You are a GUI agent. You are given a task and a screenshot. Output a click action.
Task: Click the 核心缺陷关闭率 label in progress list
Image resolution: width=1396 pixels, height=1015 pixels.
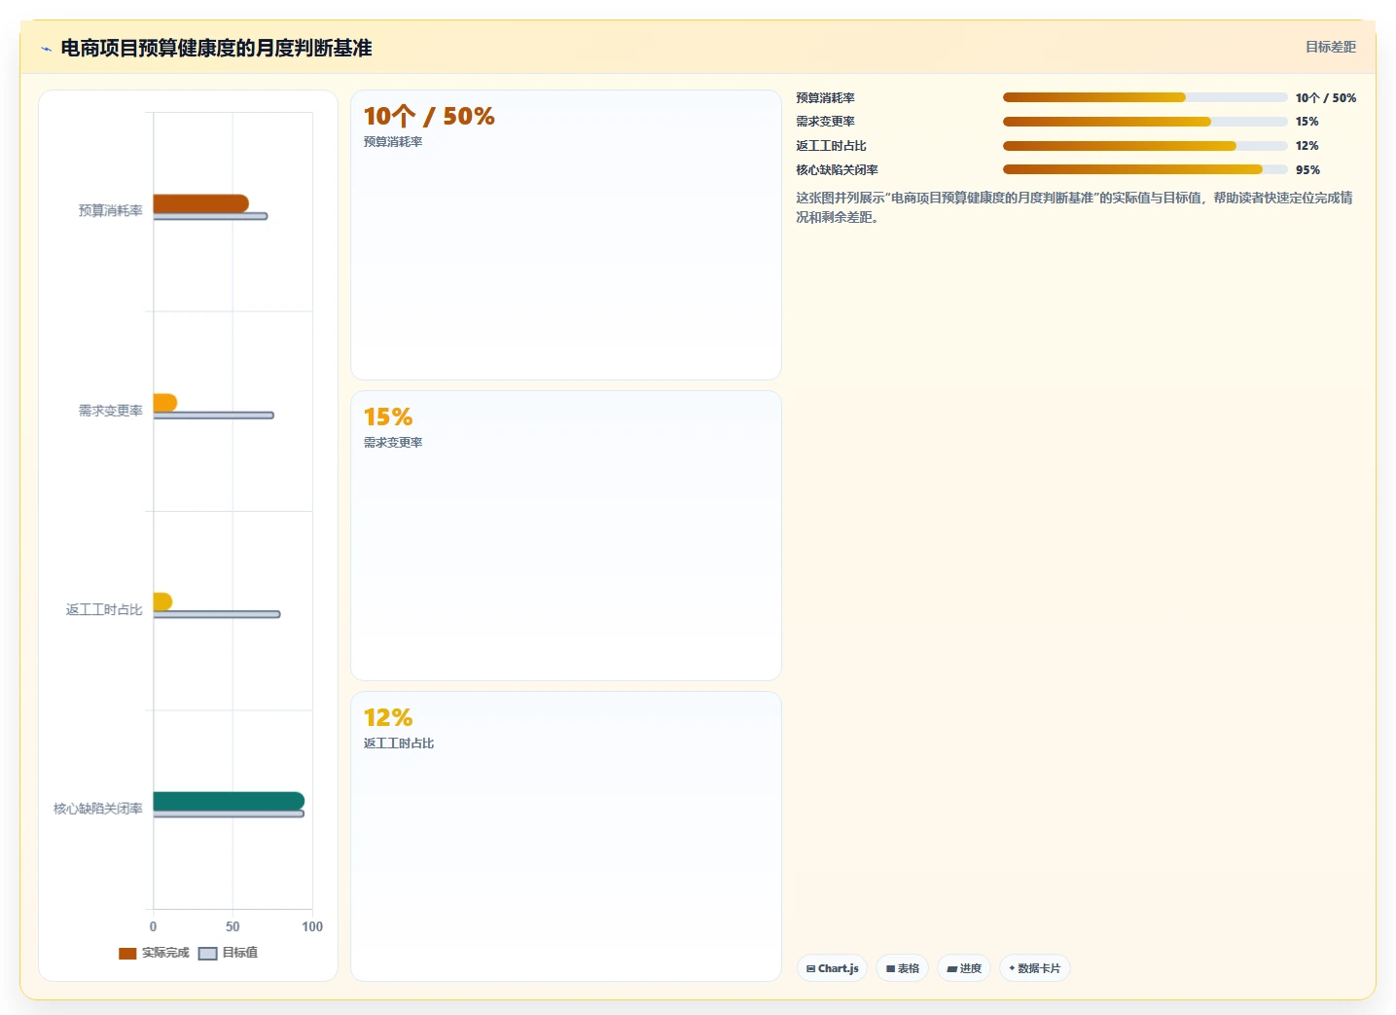[837, 170]
